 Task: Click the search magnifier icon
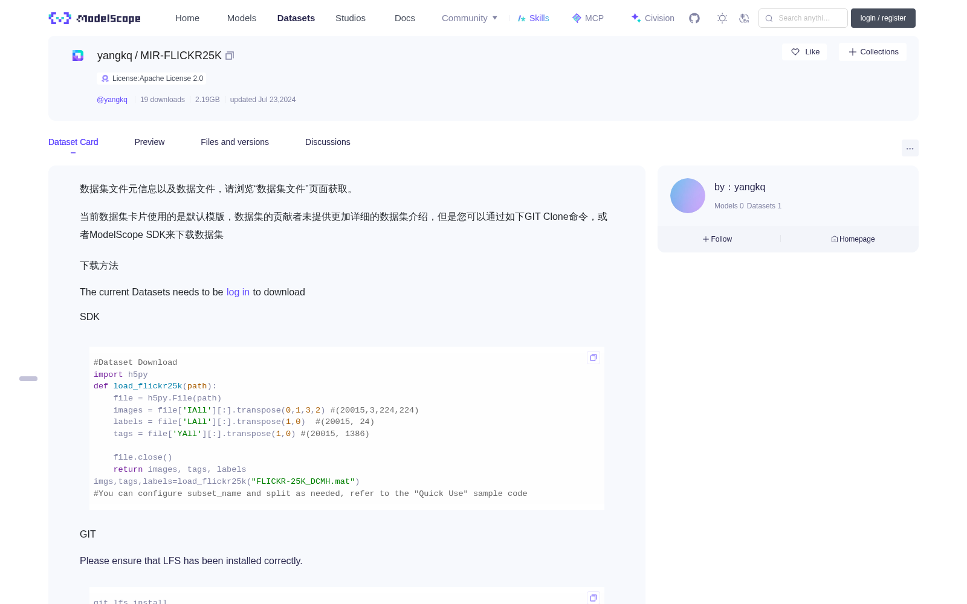tap(769, 18)
